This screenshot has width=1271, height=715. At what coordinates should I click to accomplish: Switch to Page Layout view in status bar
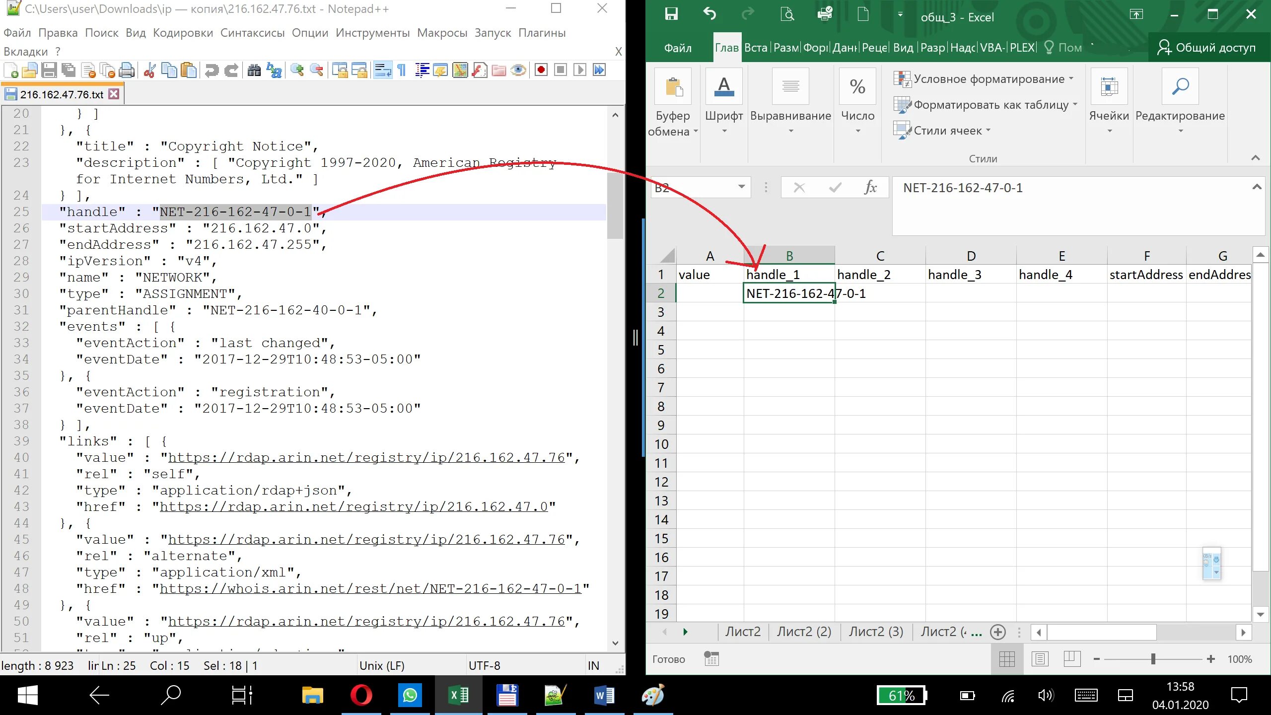1040,659
